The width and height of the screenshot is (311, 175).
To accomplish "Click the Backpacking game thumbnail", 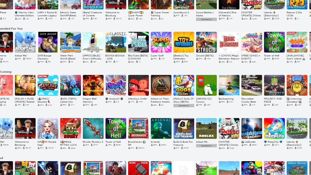I will (229, 85).
